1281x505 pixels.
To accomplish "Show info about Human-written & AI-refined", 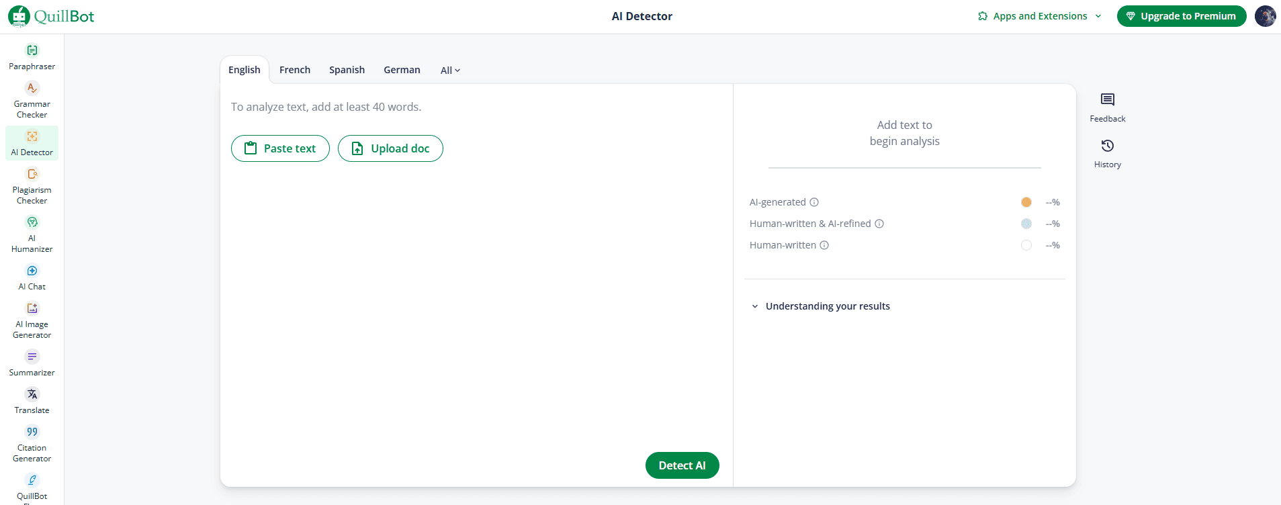I will click(879, 224).
